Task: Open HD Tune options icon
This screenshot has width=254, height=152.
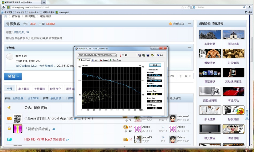Action: click(152, 55)
